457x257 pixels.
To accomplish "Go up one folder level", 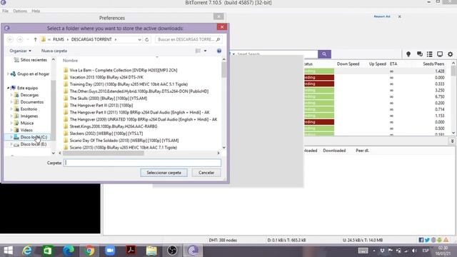I will click(x=35, y=39).
